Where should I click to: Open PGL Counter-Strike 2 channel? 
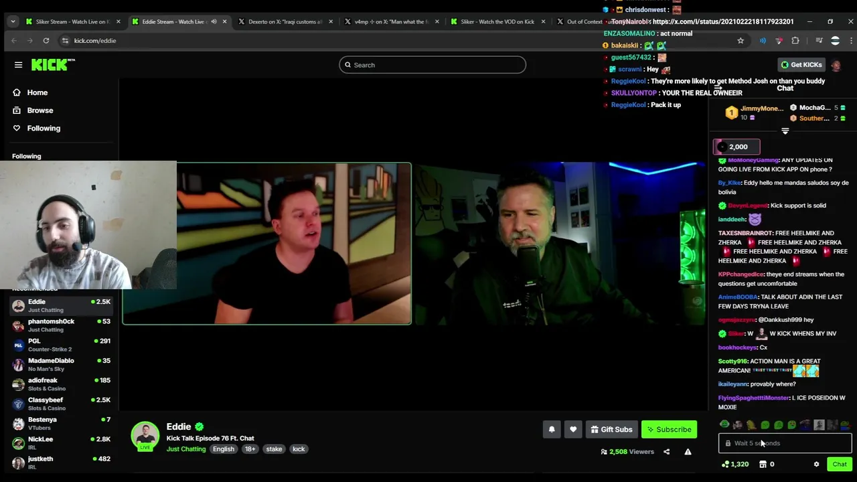61,345
